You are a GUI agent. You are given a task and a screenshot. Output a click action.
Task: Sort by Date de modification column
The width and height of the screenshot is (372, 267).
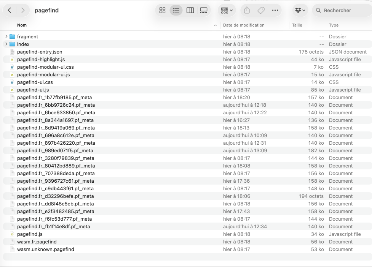coord(244,25)
